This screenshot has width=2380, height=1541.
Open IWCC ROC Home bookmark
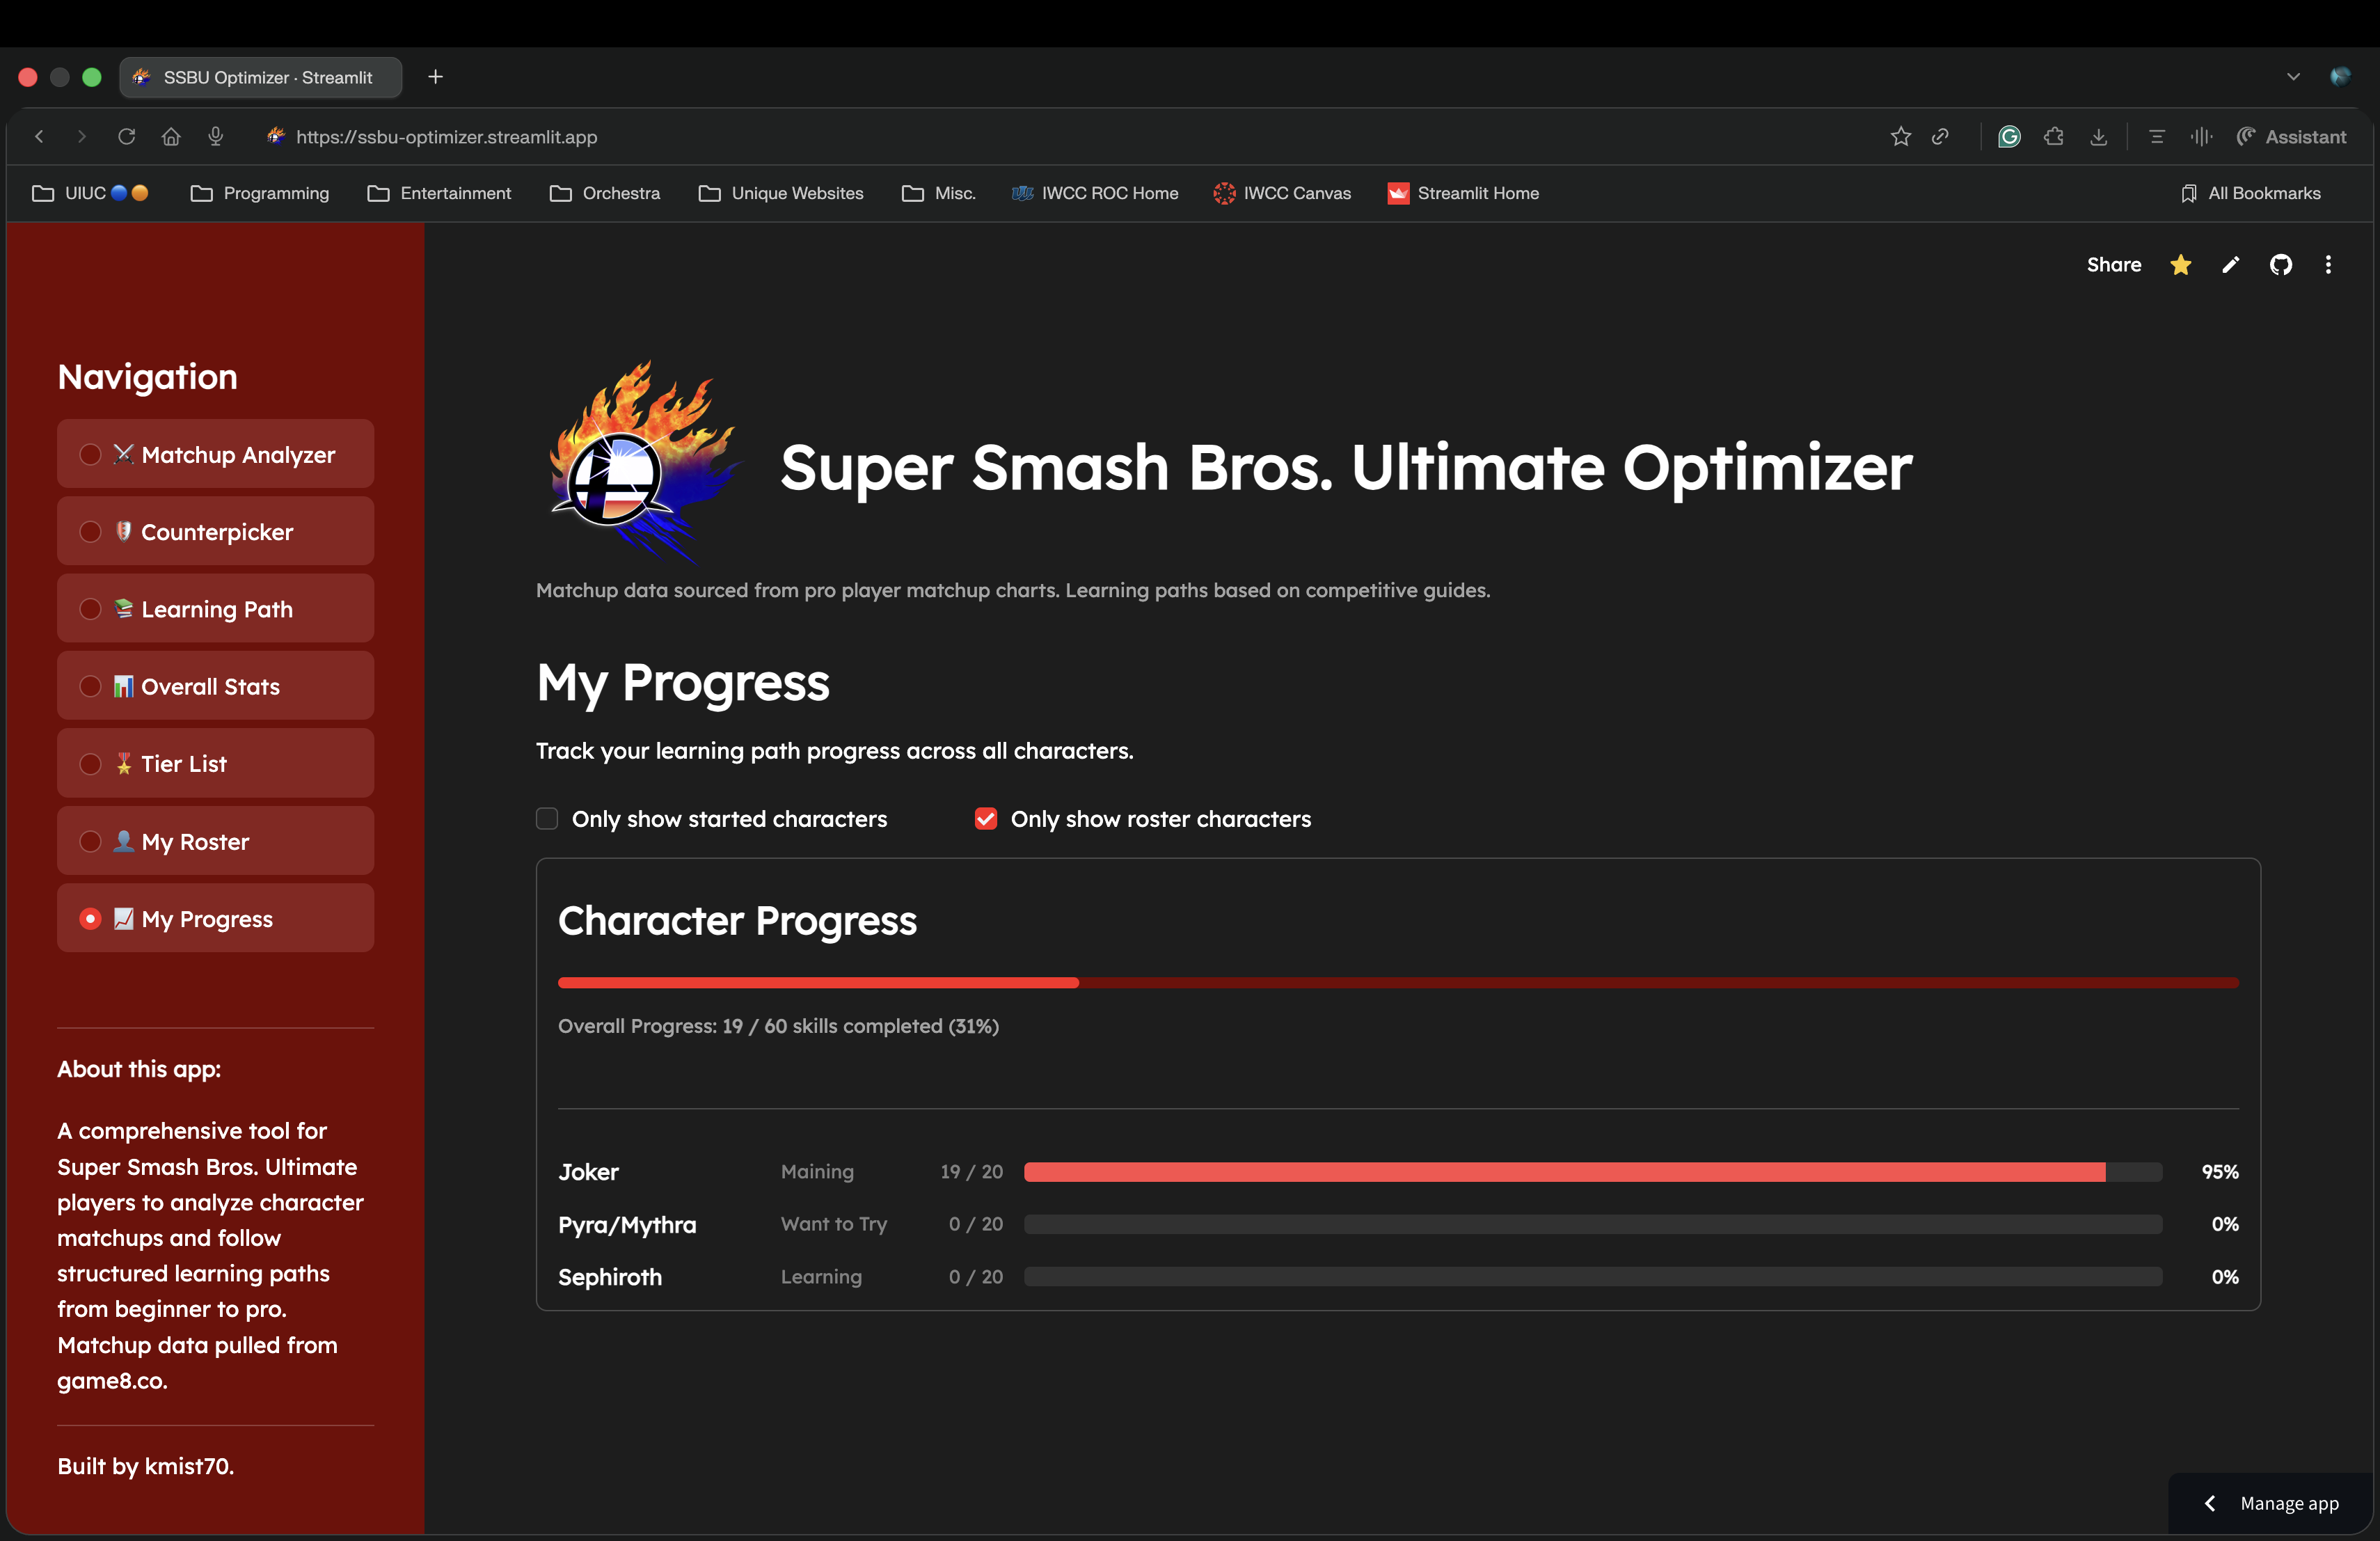[1095, 193]
